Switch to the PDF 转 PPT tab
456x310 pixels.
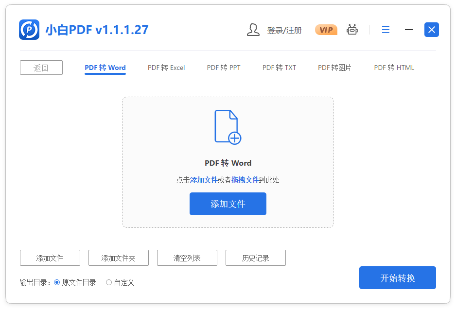tap(224, 68)
